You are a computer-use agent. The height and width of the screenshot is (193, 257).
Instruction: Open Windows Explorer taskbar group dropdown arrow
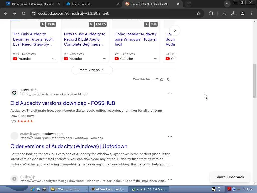point(87,189)
